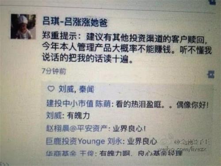Reply to the 看的热泪盈眶 comment

[x=162, y=104]
